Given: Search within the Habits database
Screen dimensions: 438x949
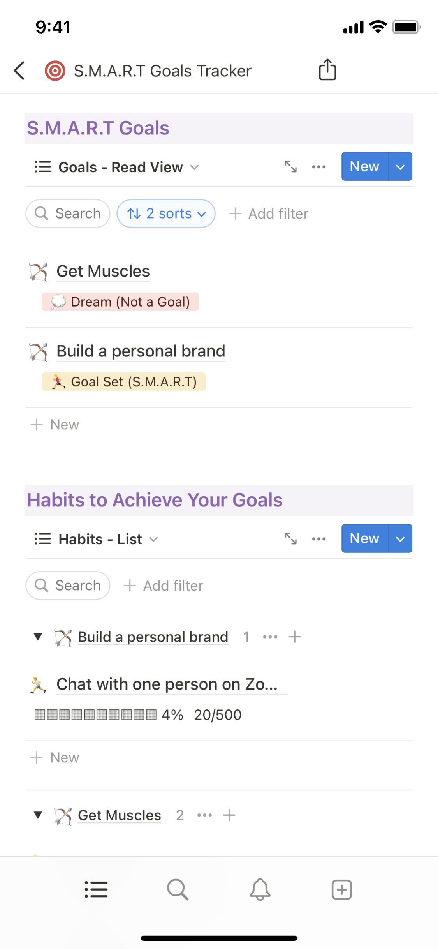Looking at the screenshot, I should tap(68, 586).
